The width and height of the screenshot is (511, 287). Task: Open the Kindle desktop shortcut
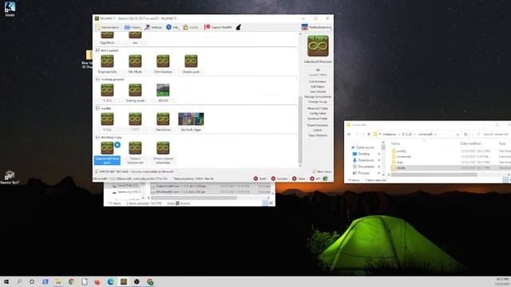tap(10, 9)
